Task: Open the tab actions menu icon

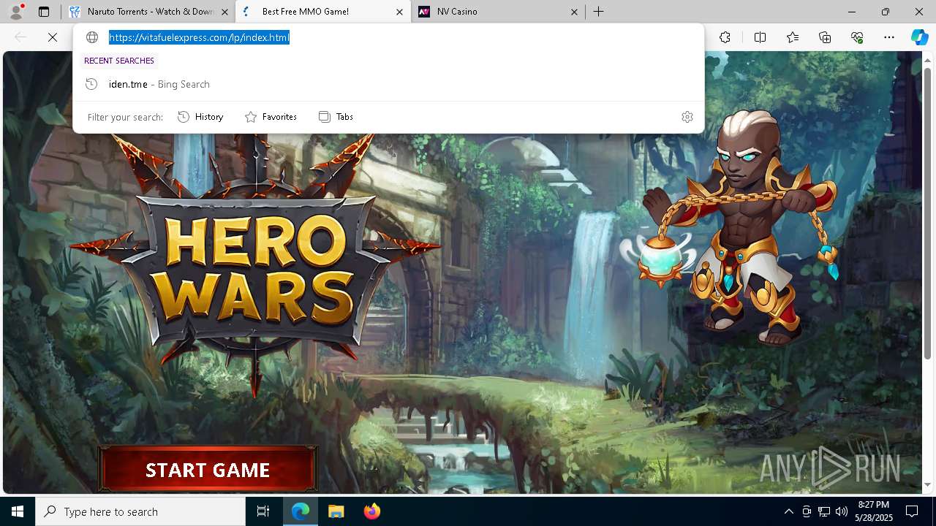Action: click(x=44, y=12)
